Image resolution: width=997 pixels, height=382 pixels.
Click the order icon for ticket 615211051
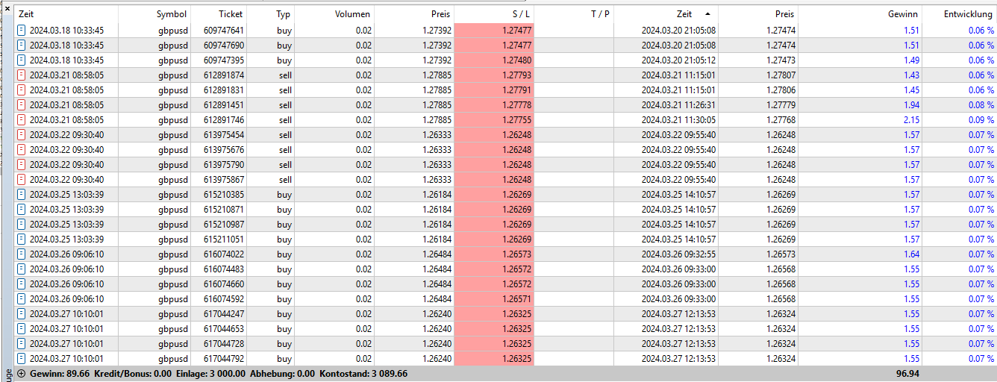coord(22,239)
